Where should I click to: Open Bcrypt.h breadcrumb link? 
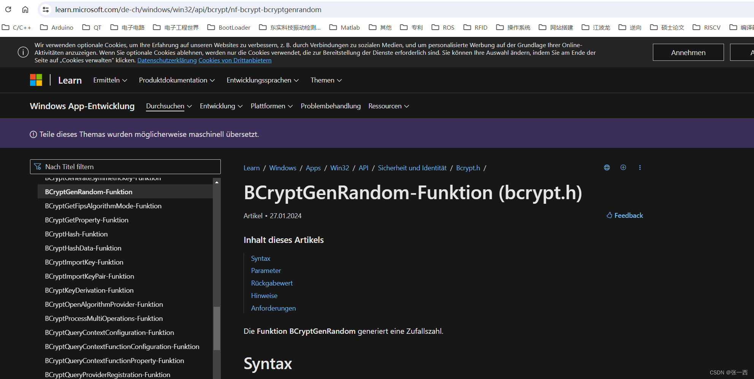coord(468,168)
